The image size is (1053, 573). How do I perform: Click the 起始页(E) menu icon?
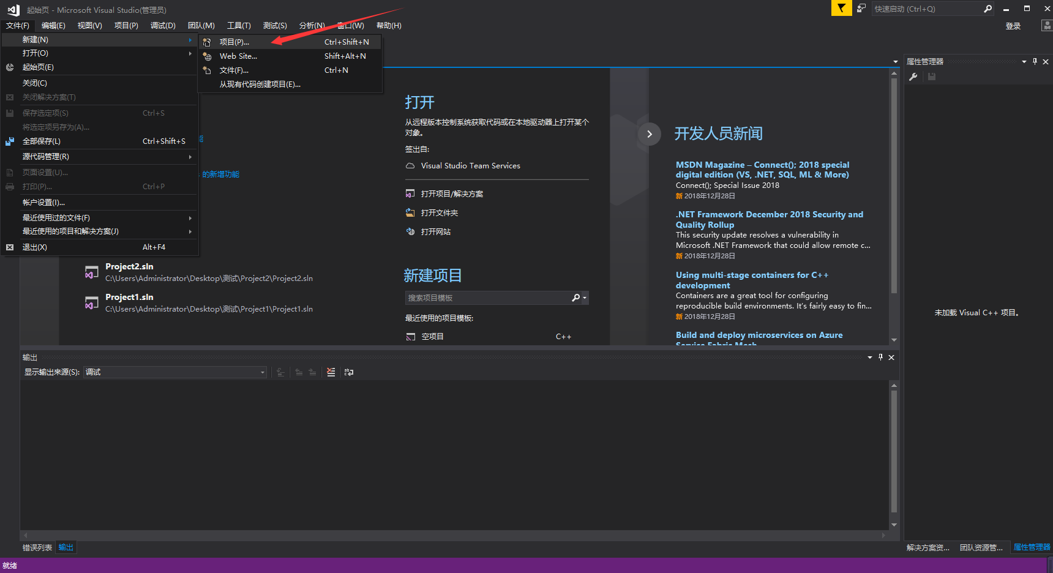(x=10, y=67)
